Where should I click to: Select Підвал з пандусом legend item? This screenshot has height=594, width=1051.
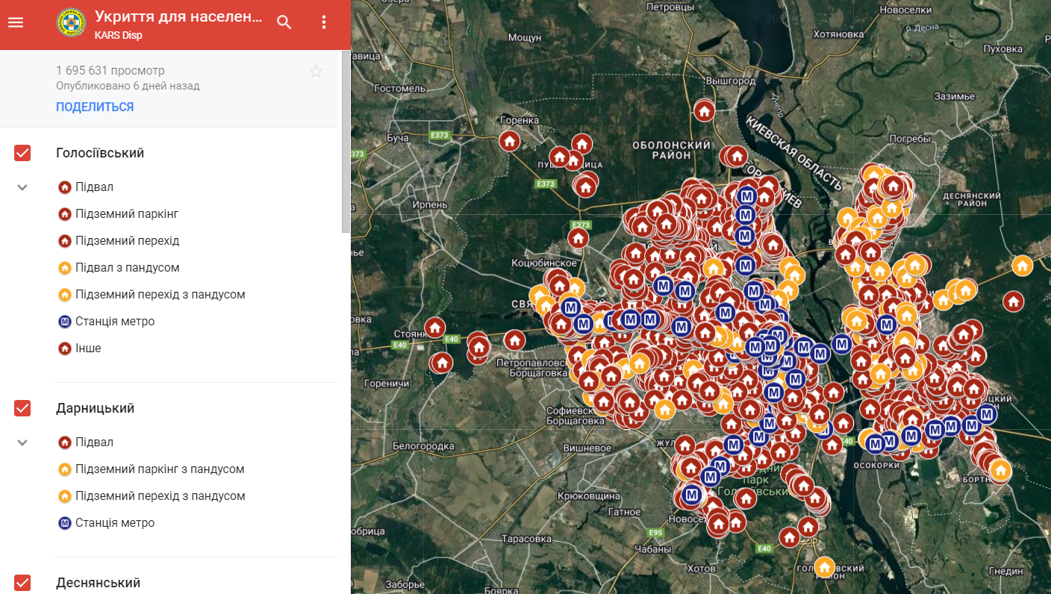point(127,268)
